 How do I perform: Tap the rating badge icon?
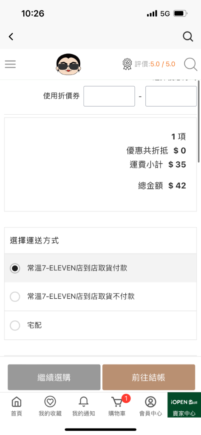[127, 64]
